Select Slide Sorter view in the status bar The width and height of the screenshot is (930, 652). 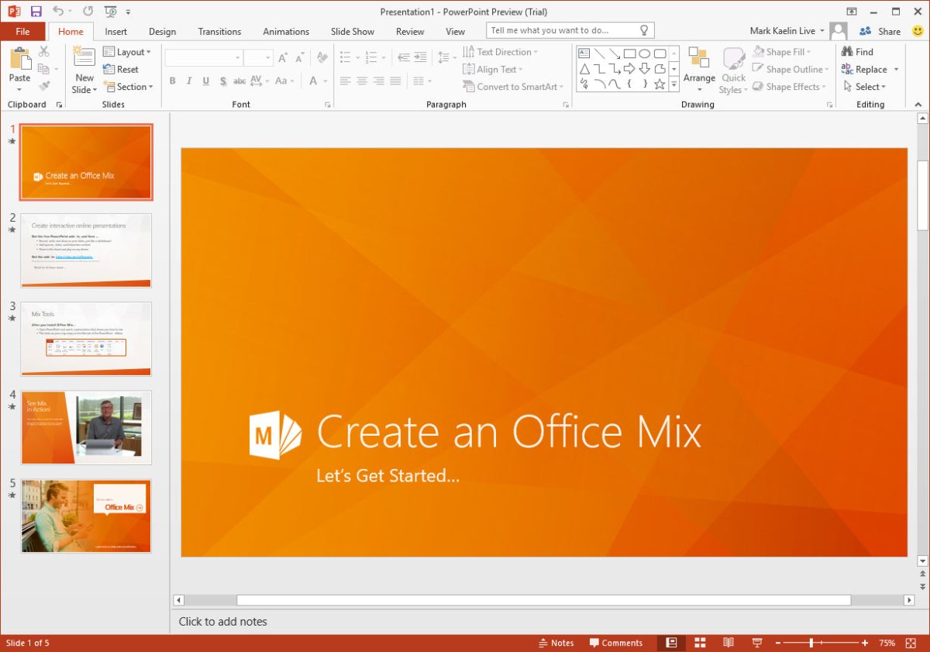click(700, 643)
